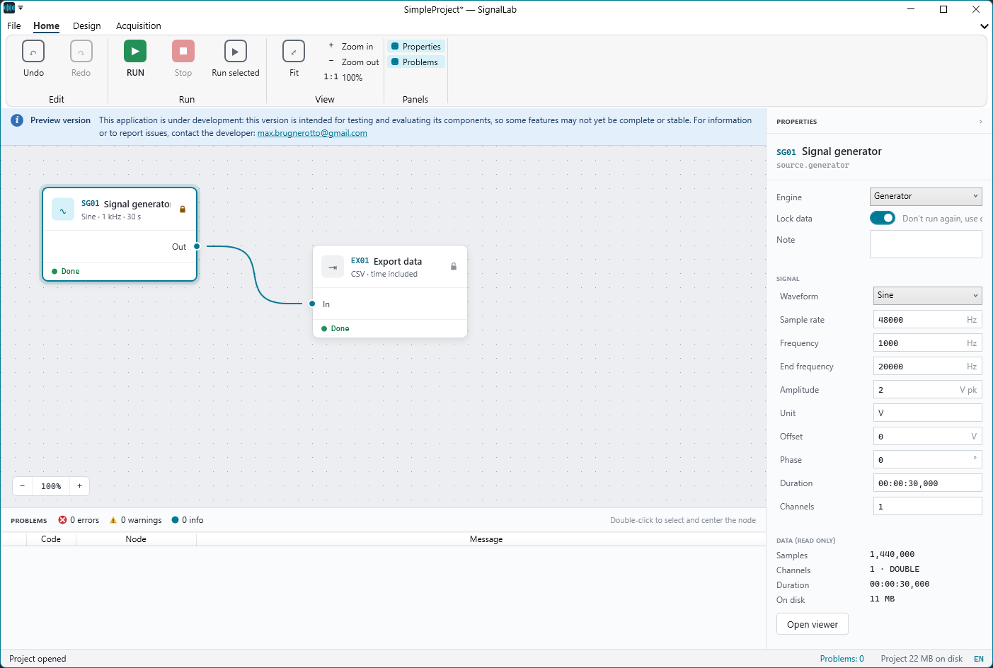
Task: Select the sine wave icon of node SG01
Action: click(63, 209)
